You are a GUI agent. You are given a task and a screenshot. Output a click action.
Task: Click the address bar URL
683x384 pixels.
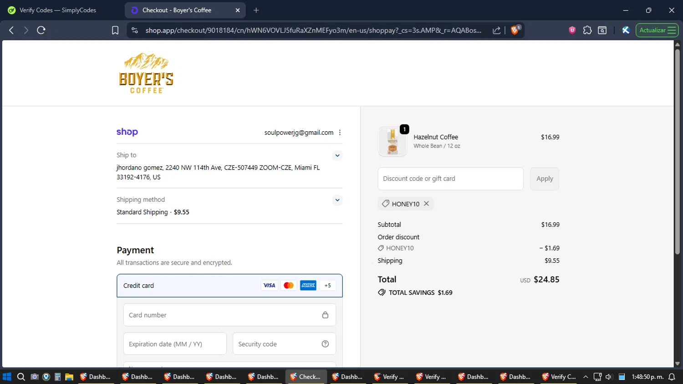[313, 30]
